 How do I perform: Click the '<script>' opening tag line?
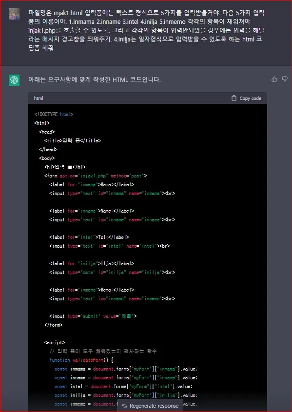pos(55,342)
